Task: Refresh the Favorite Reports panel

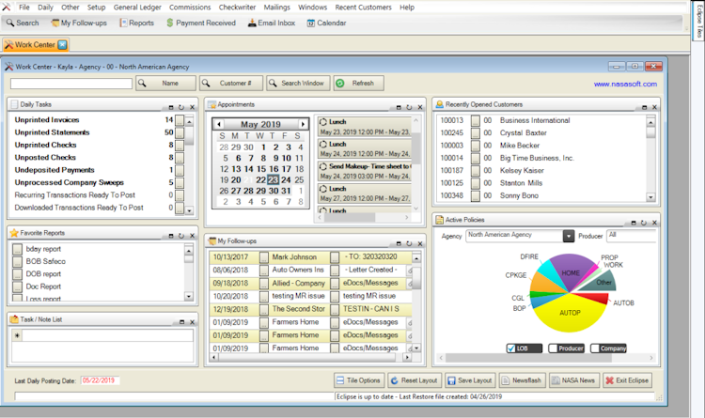Action: (181, 236)
